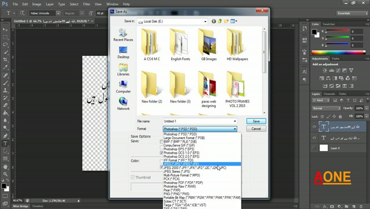
Task: Select the Crop tool
Action: pyautogui.click(x=5, y=60)
